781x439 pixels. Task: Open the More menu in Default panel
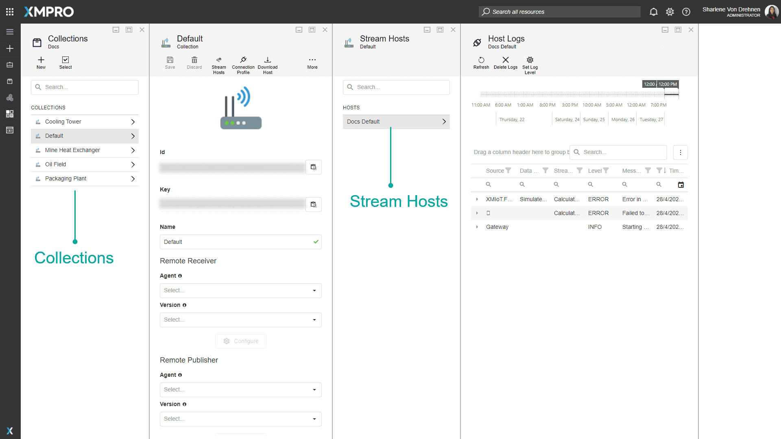(x=312, y=60)
